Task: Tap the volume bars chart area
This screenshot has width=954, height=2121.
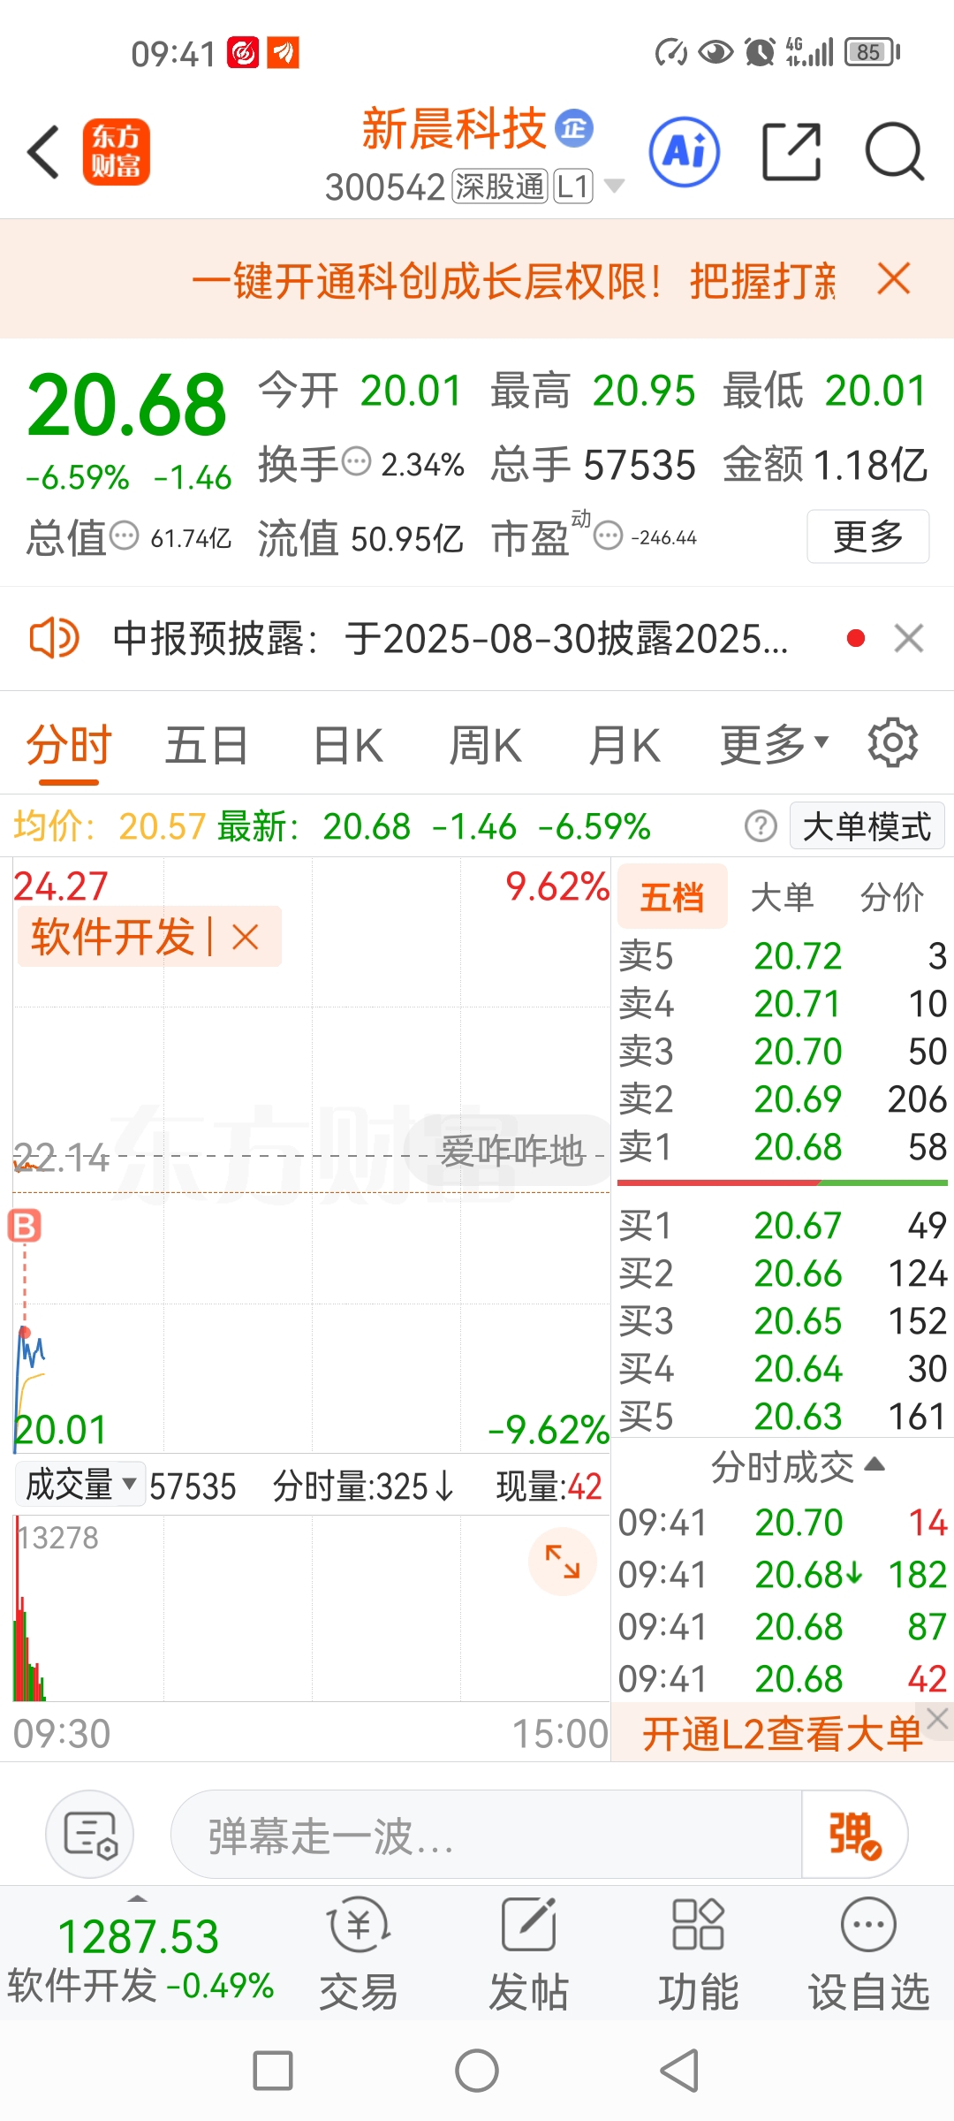Action: pyautogui.click(x=311, y=1608)
